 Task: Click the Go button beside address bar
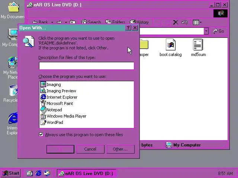[219, 31]
